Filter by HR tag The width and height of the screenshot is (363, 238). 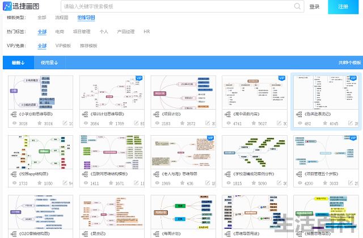pyautogui.click(x=147, y=31)
